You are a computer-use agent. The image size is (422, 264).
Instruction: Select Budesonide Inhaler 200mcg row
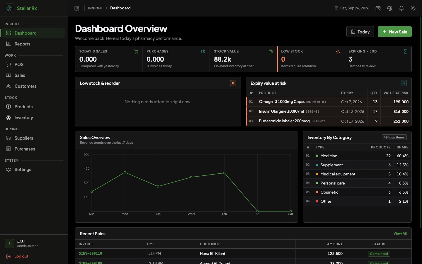coord(329,121)
